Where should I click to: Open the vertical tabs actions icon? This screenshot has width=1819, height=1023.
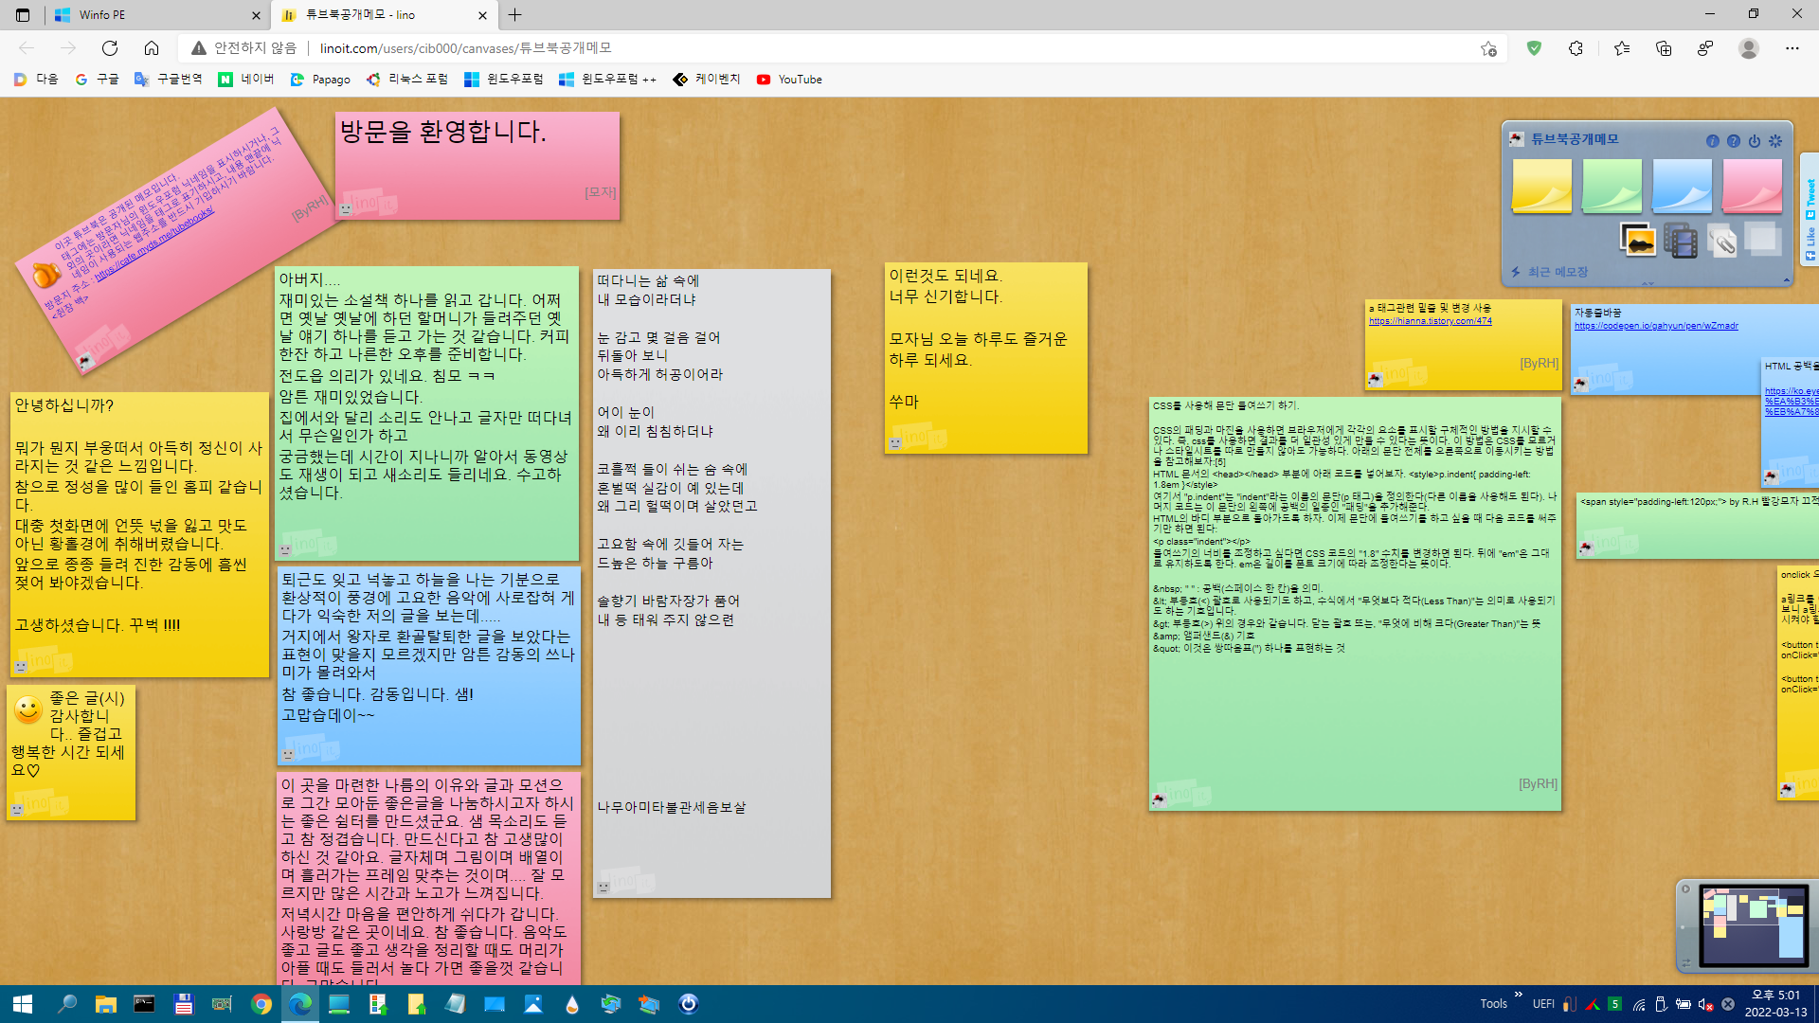tap(23, 15)
